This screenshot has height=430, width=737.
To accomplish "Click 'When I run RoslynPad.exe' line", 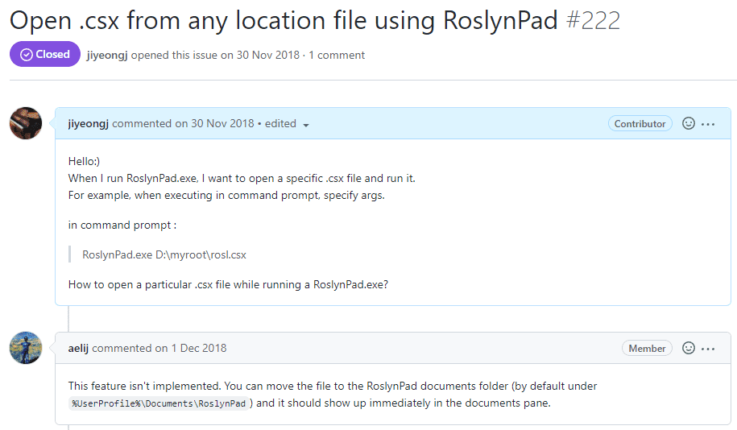I will click(242, 179).
